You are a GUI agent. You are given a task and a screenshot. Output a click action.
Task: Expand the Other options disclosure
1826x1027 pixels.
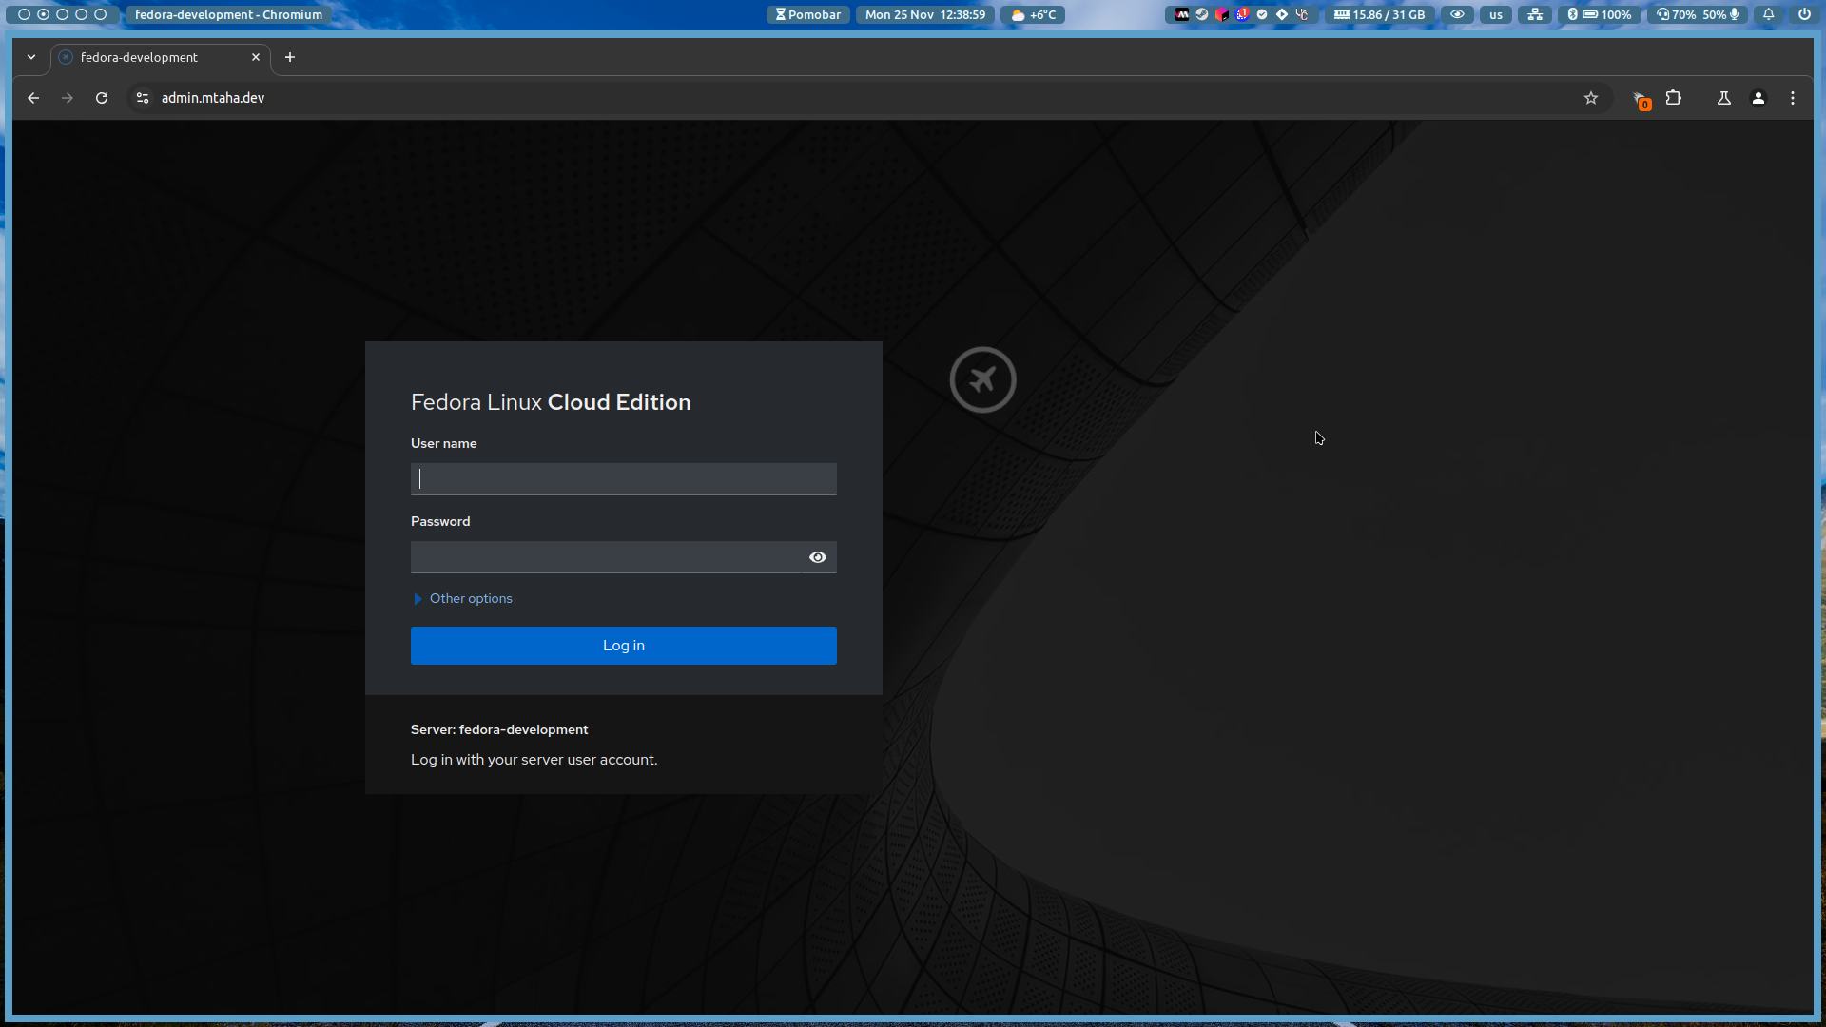point(463,598)
